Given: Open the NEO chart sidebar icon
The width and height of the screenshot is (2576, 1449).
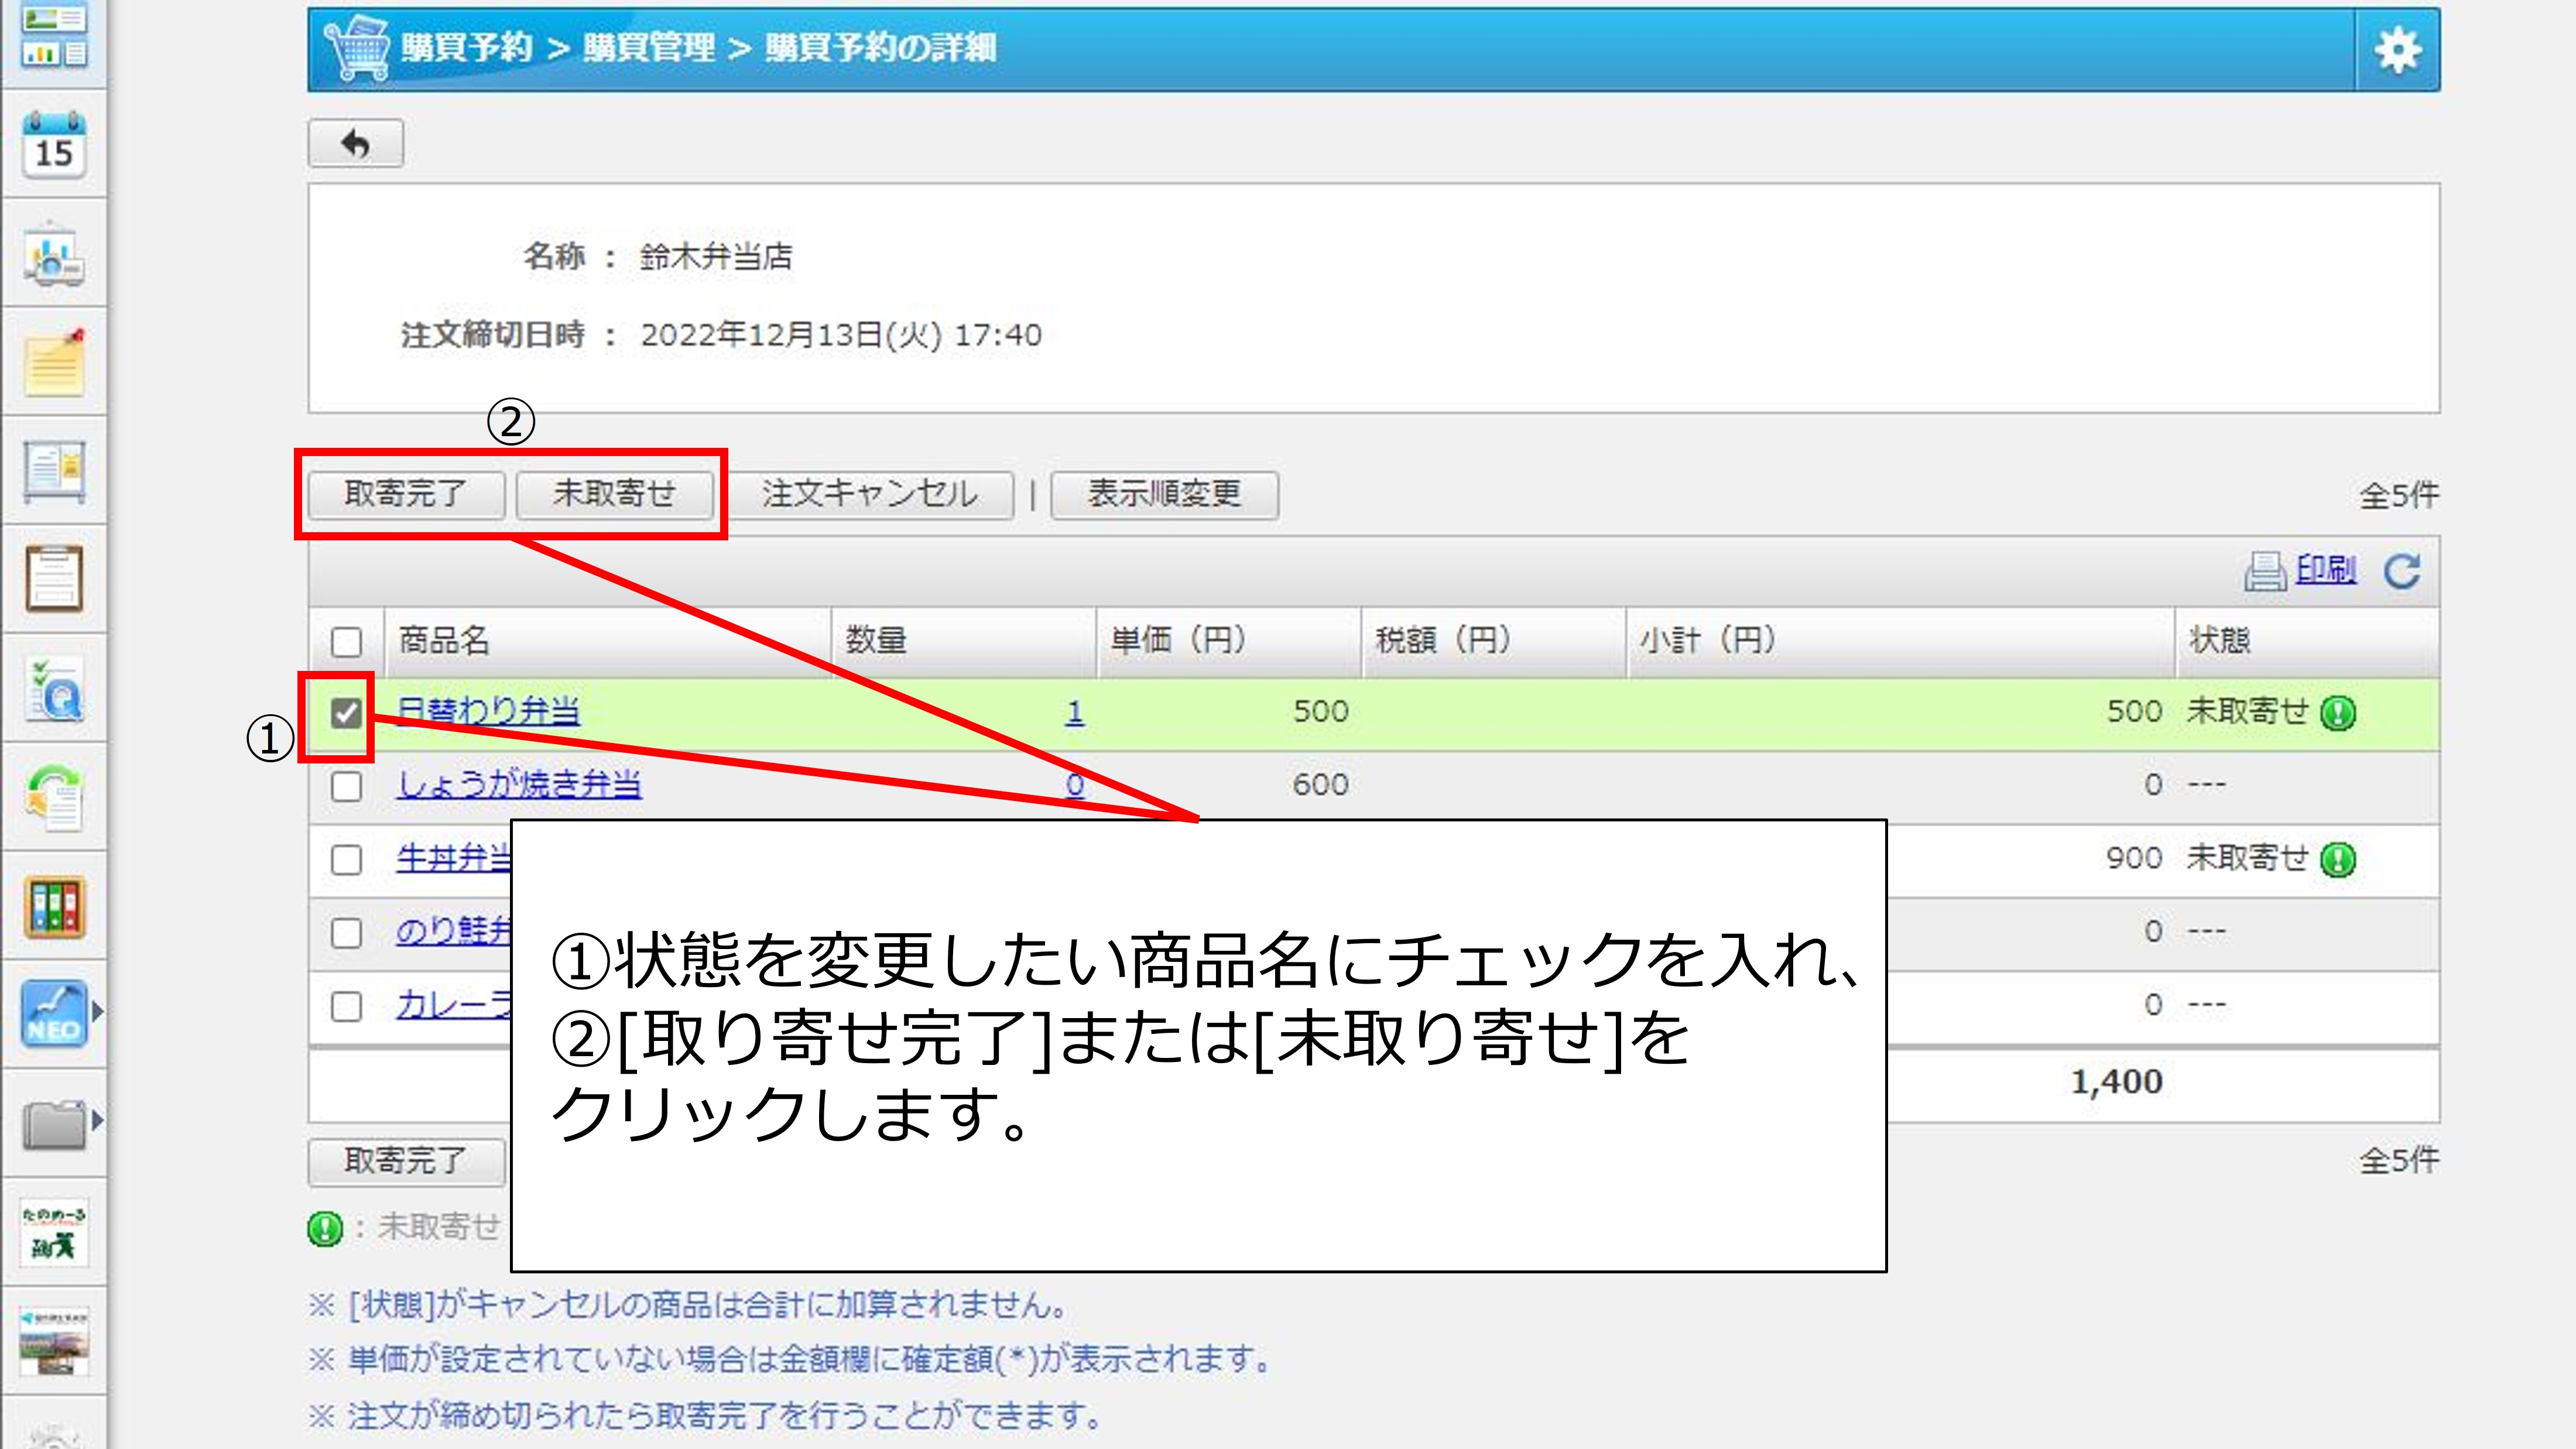Looking at the screenshot, I should 54,1013.
